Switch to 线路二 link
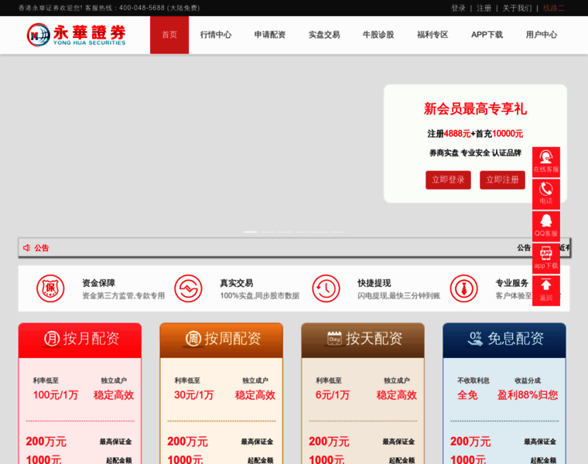Image resolution: width=588 pixels, height=464 pixels. point(553,8)
